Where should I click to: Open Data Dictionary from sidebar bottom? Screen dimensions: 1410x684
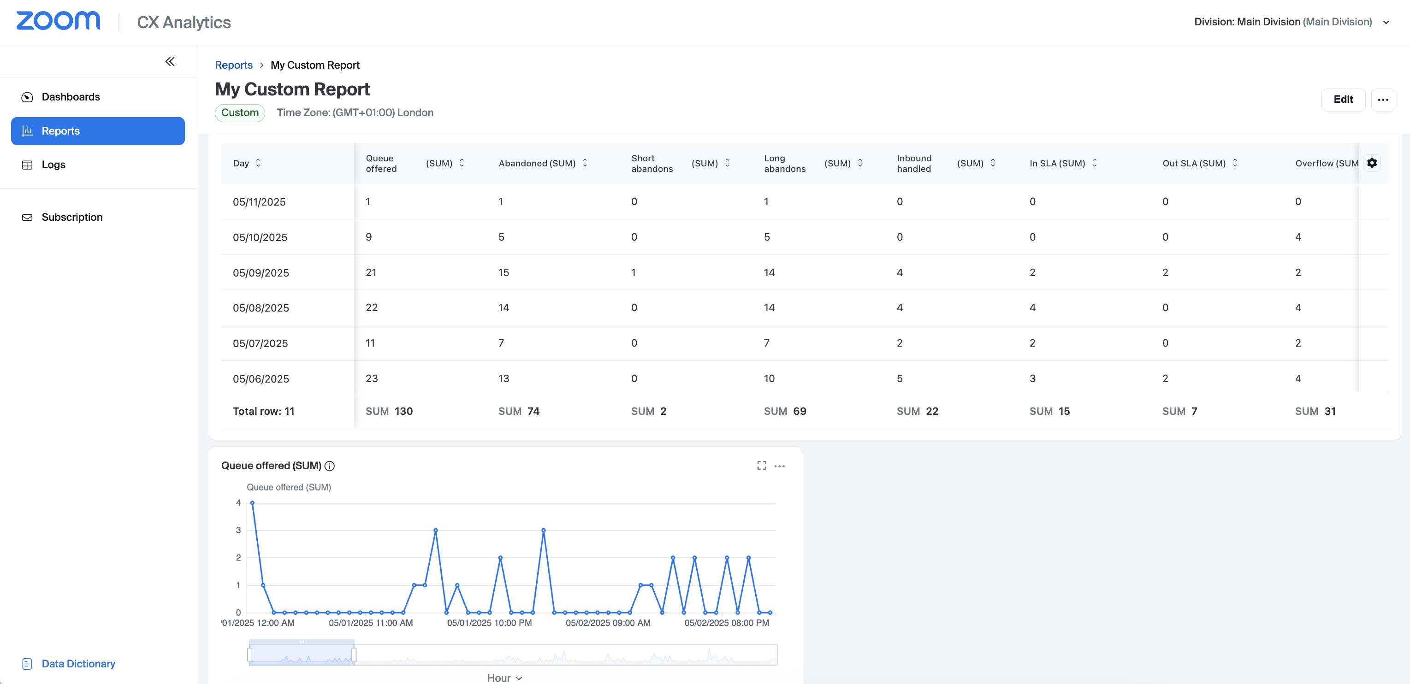click(x=78, y=664)
